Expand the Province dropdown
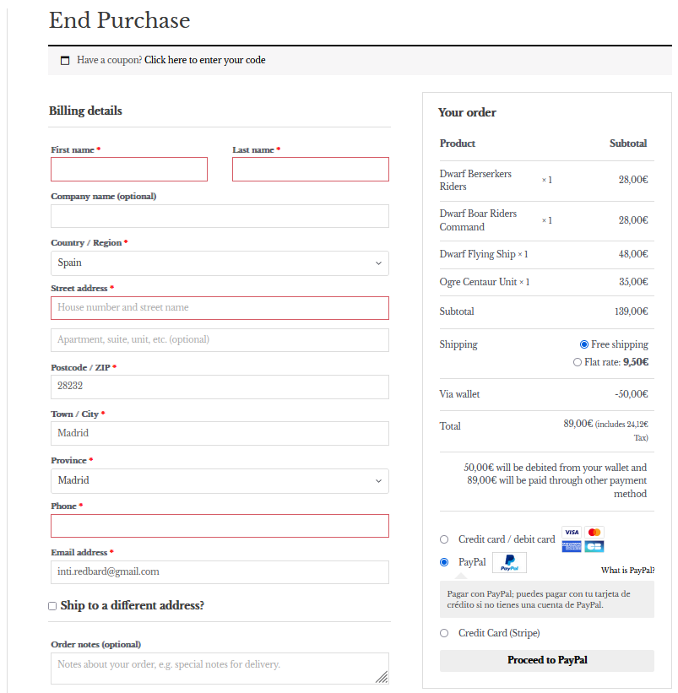Image resolution: width=678 pixels, height=693 pixels. [x=220, y=481]
